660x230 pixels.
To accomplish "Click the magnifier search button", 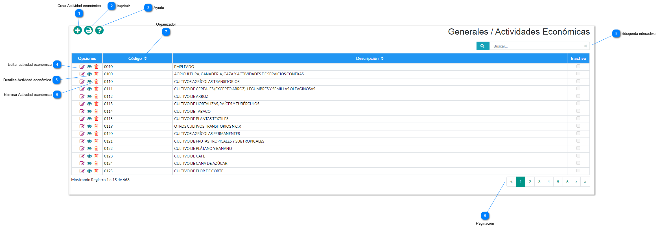I will (x=483, y=46).
